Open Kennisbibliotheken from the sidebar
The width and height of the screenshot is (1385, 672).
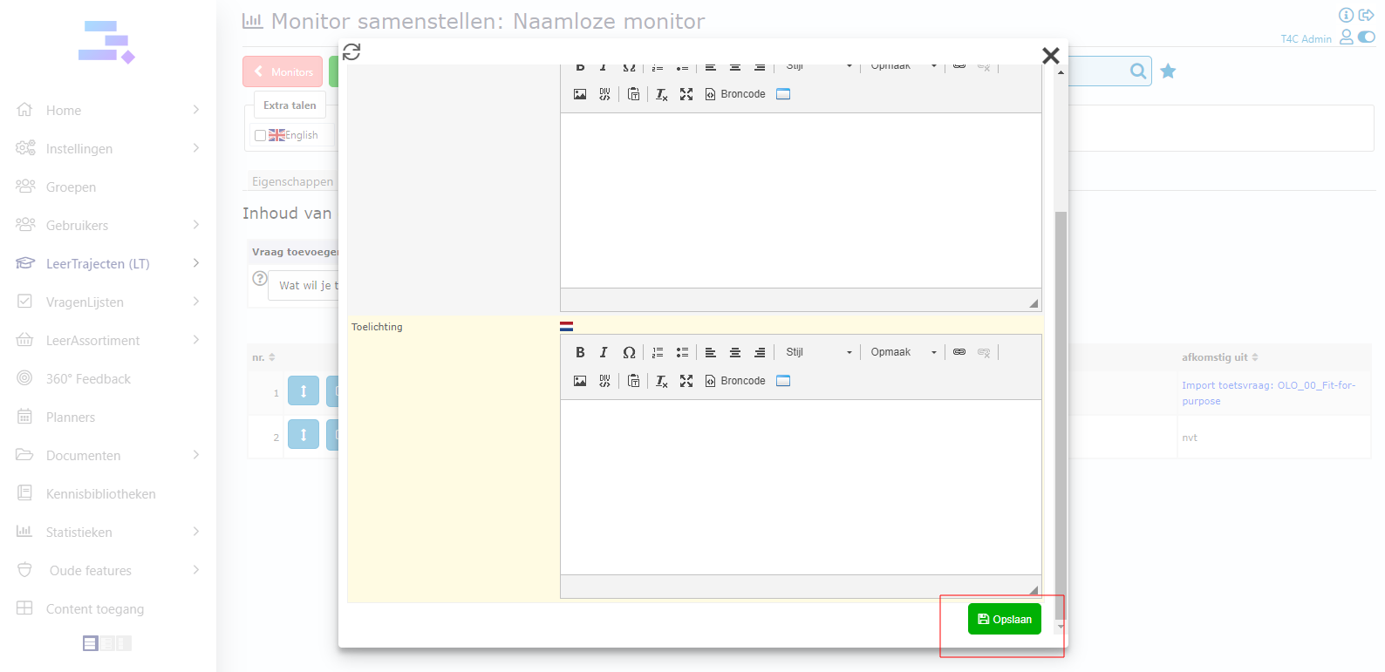100,494
